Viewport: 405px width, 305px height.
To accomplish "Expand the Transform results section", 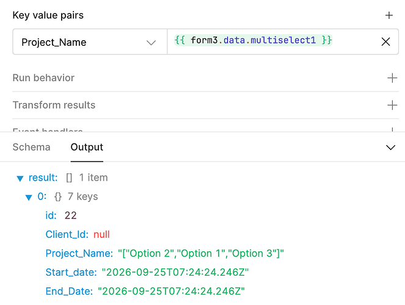I will [x=392, y=105].
